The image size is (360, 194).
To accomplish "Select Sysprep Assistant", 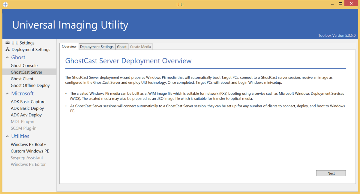I will click(x=27, y=158).
